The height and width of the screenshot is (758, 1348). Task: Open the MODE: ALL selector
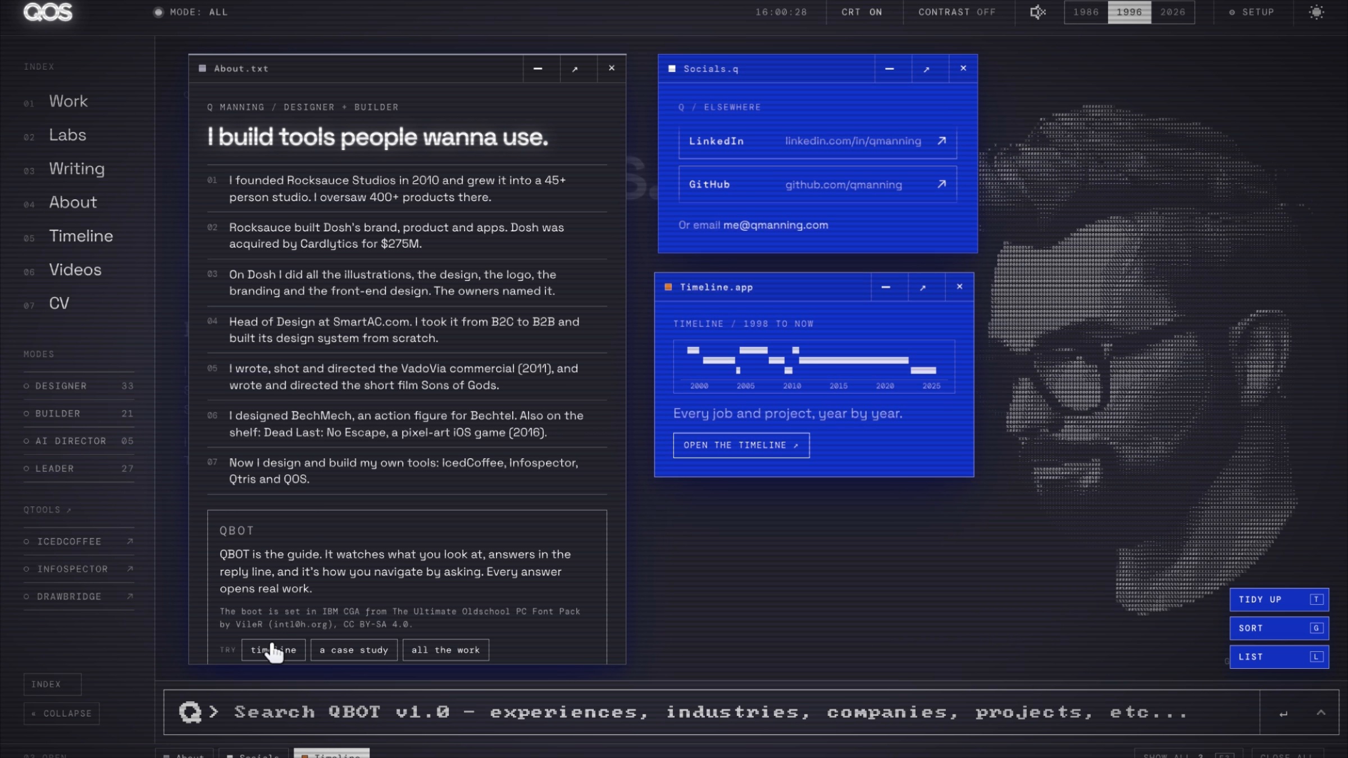click(x=191, y=12)
